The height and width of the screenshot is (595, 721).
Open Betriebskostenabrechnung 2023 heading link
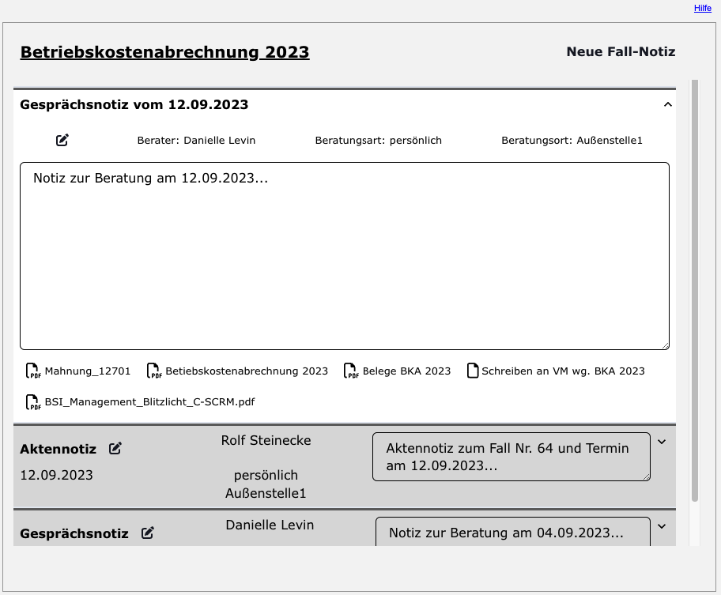164,52
